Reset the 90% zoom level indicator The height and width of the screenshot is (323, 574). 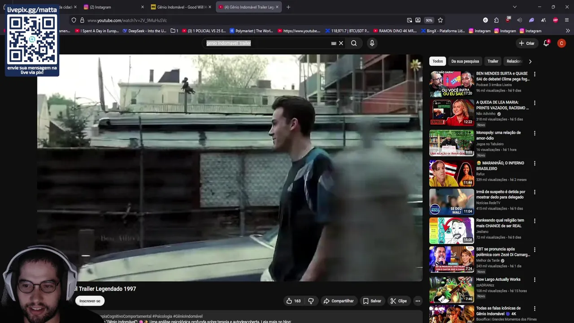coord(429,20)
